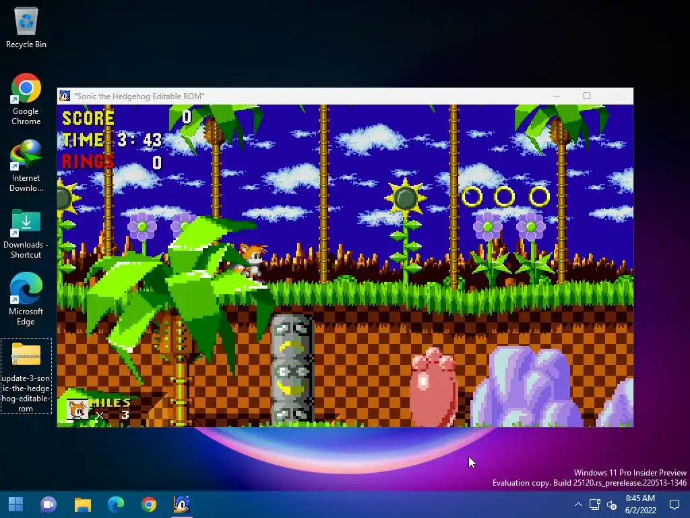The image size is (690, 518).
Task: Launch Microsoft Edge from the taskbar
Action: coord(116,505)
